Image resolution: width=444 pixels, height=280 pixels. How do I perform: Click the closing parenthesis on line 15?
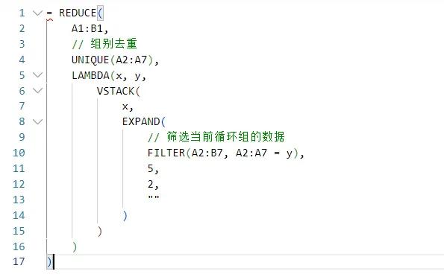point(100,231)
